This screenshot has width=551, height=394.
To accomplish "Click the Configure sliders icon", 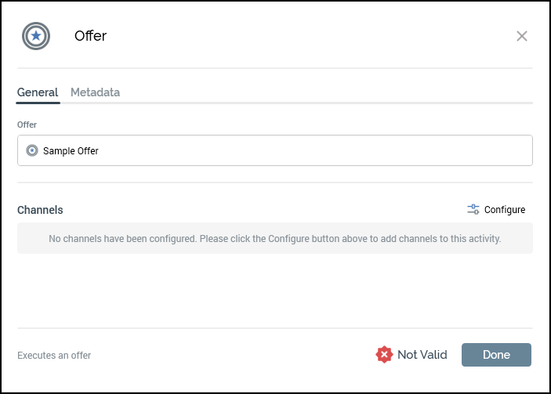I will coord(473,209).
